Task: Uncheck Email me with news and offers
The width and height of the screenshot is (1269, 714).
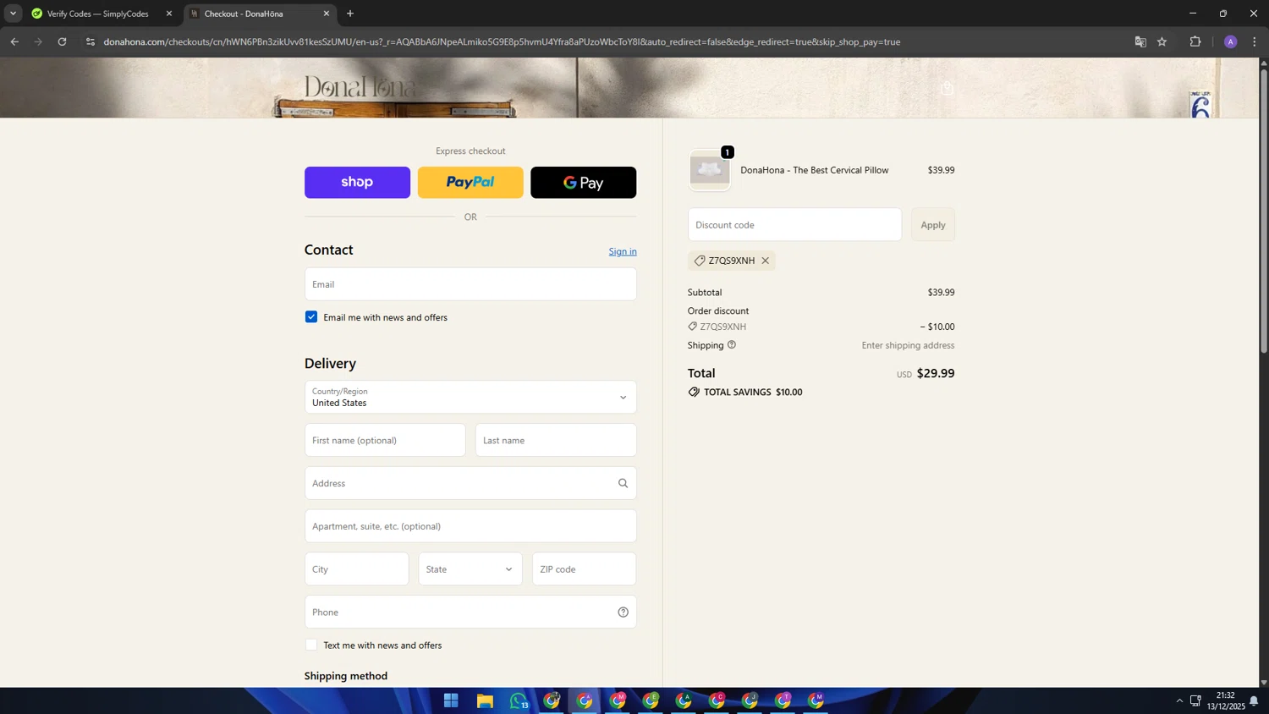Action: click(311, 316)
